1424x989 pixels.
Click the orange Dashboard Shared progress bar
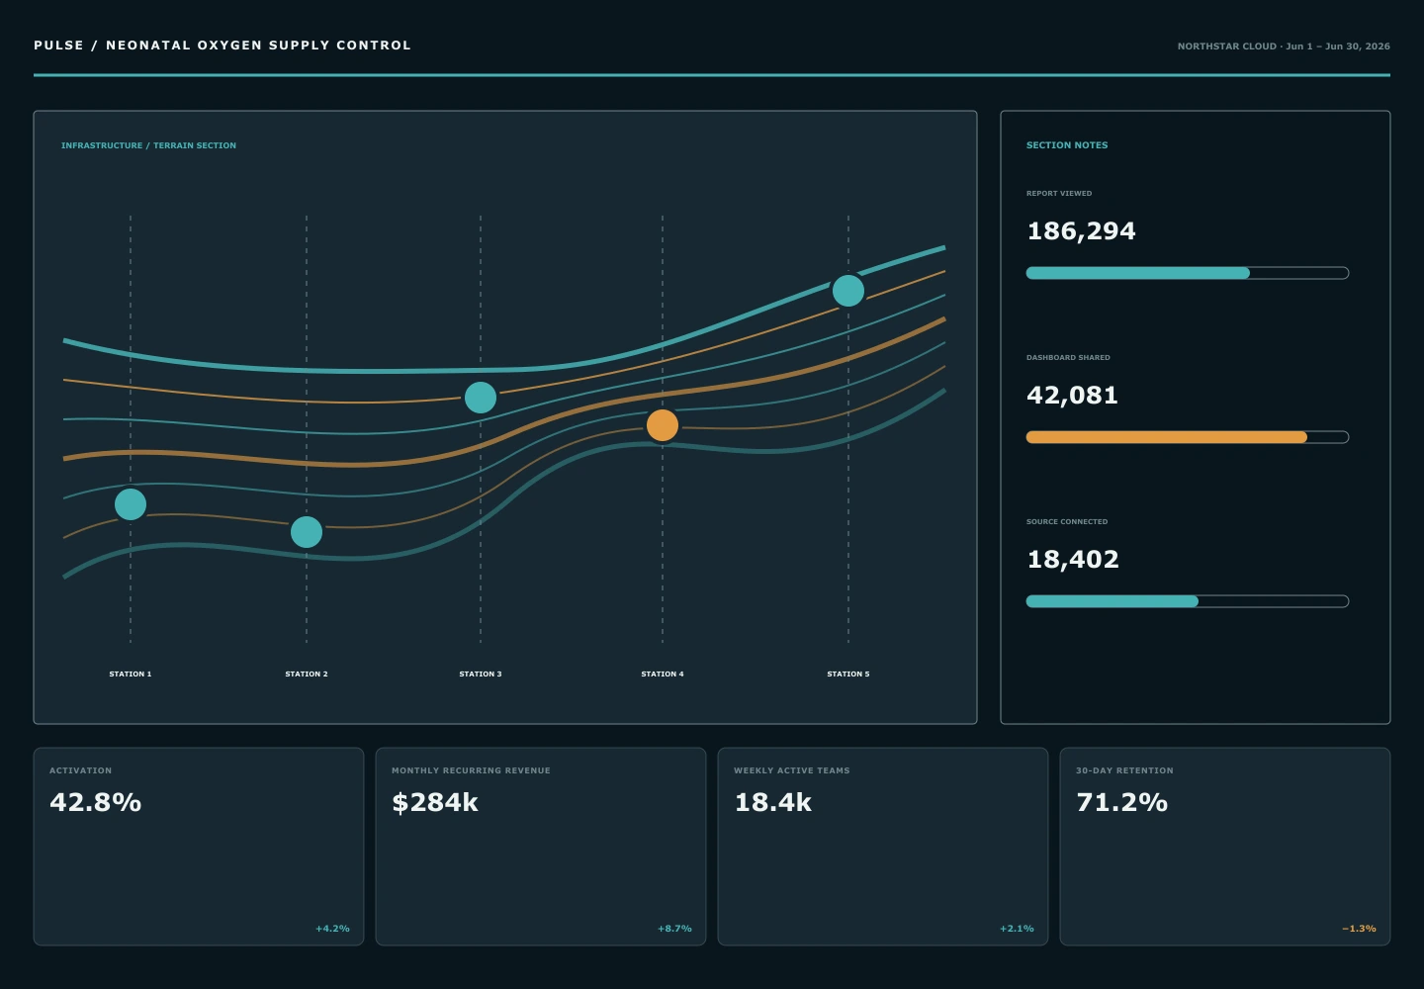(1188, 437)
